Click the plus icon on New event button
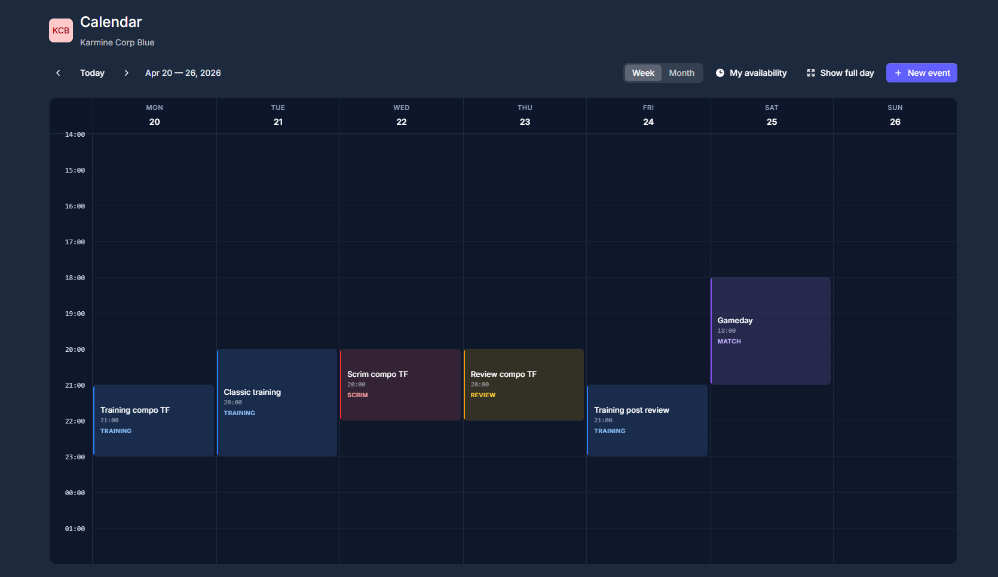 [x=898, y=72]
